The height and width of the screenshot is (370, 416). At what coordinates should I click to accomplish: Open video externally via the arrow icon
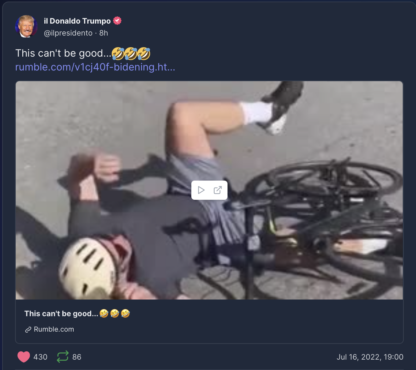(x=218, y=190)
